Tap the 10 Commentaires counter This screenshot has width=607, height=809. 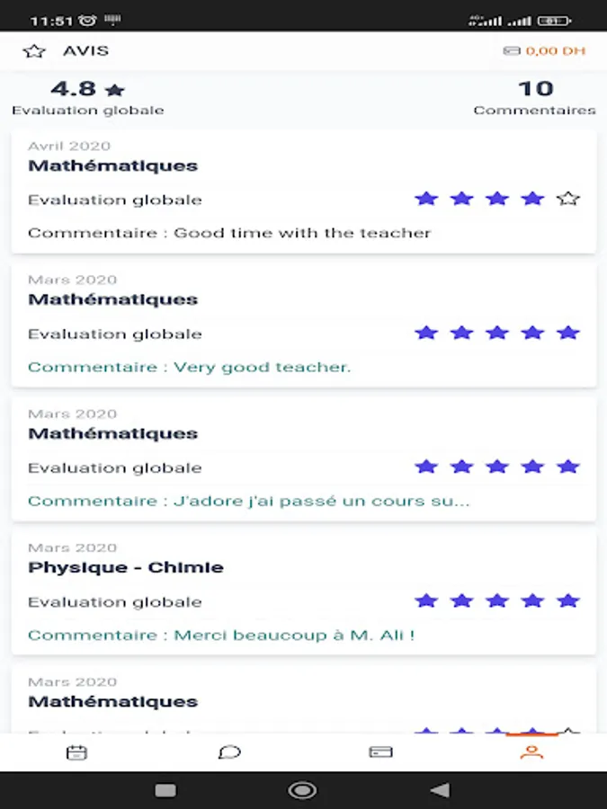pyautogui.click(x=535, y=98)
